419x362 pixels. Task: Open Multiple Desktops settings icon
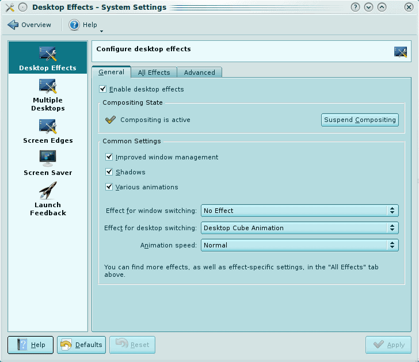point(48,86)
